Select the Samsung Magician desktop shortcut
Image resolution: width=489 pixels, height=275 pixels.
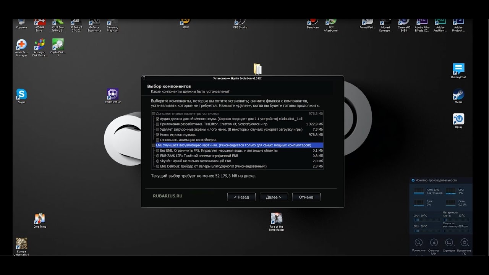[x=112, y=25]
